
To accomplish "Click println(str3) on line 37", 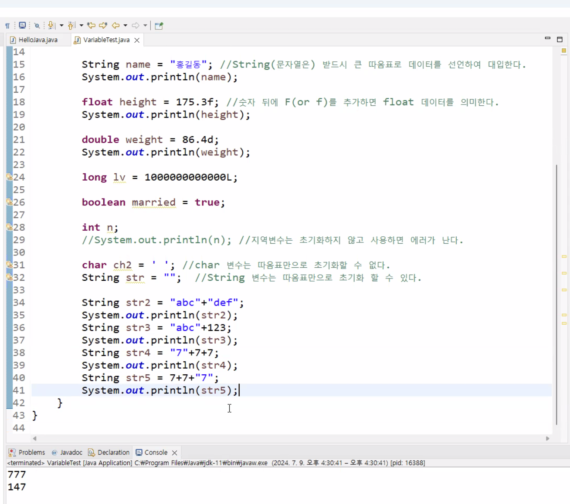I will pos(194,340).
